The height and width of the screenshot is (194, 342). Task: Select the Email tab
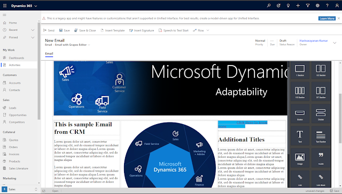[x=49, y=53]
